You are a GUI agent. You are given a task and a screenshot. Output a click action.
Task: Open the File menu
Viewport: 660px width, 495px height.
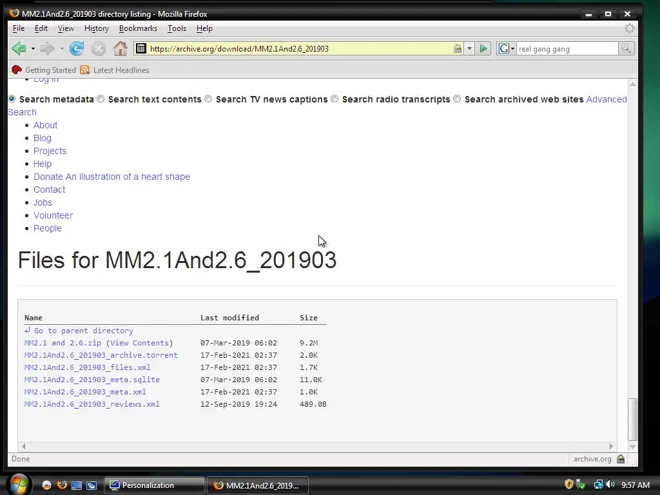(x=19, y=28)
